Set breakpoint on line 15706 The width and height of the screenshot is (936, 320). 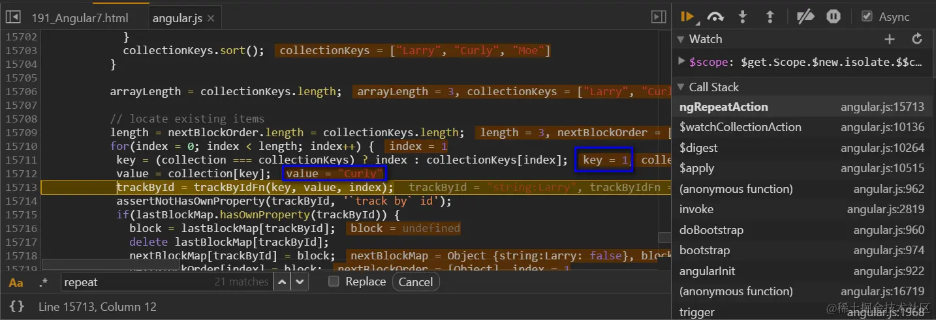click(x=20, y=91)
